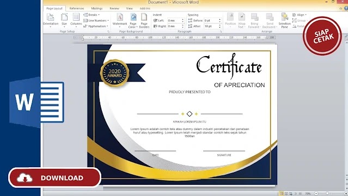Screen dimensions: 348x196
Task: Select the Watermark tool
Action: [120, 20]
